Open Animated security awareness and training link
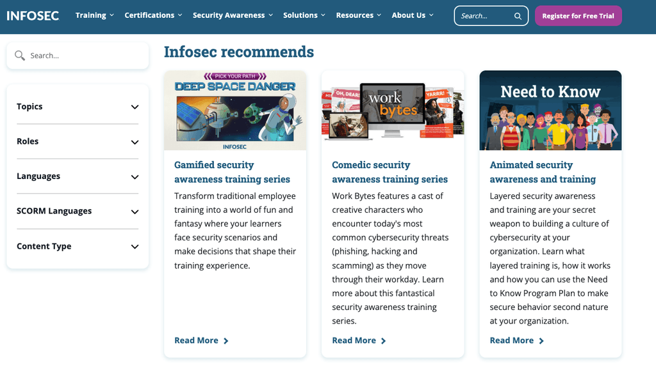The height and width of the screenshot is (381, 656). (x=543, y=172)
